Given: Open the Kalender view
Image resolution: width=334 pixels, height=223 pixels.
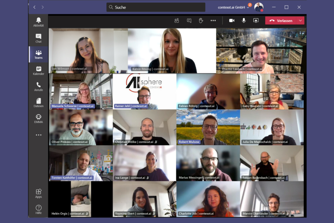Looking at the screenshot, I should [38, 71].
